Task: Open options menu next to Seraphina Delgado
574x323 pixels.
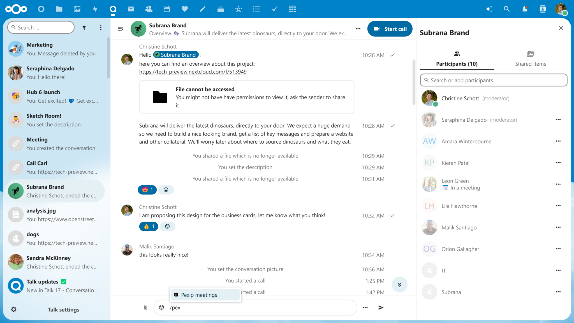Action: point(558,119)
